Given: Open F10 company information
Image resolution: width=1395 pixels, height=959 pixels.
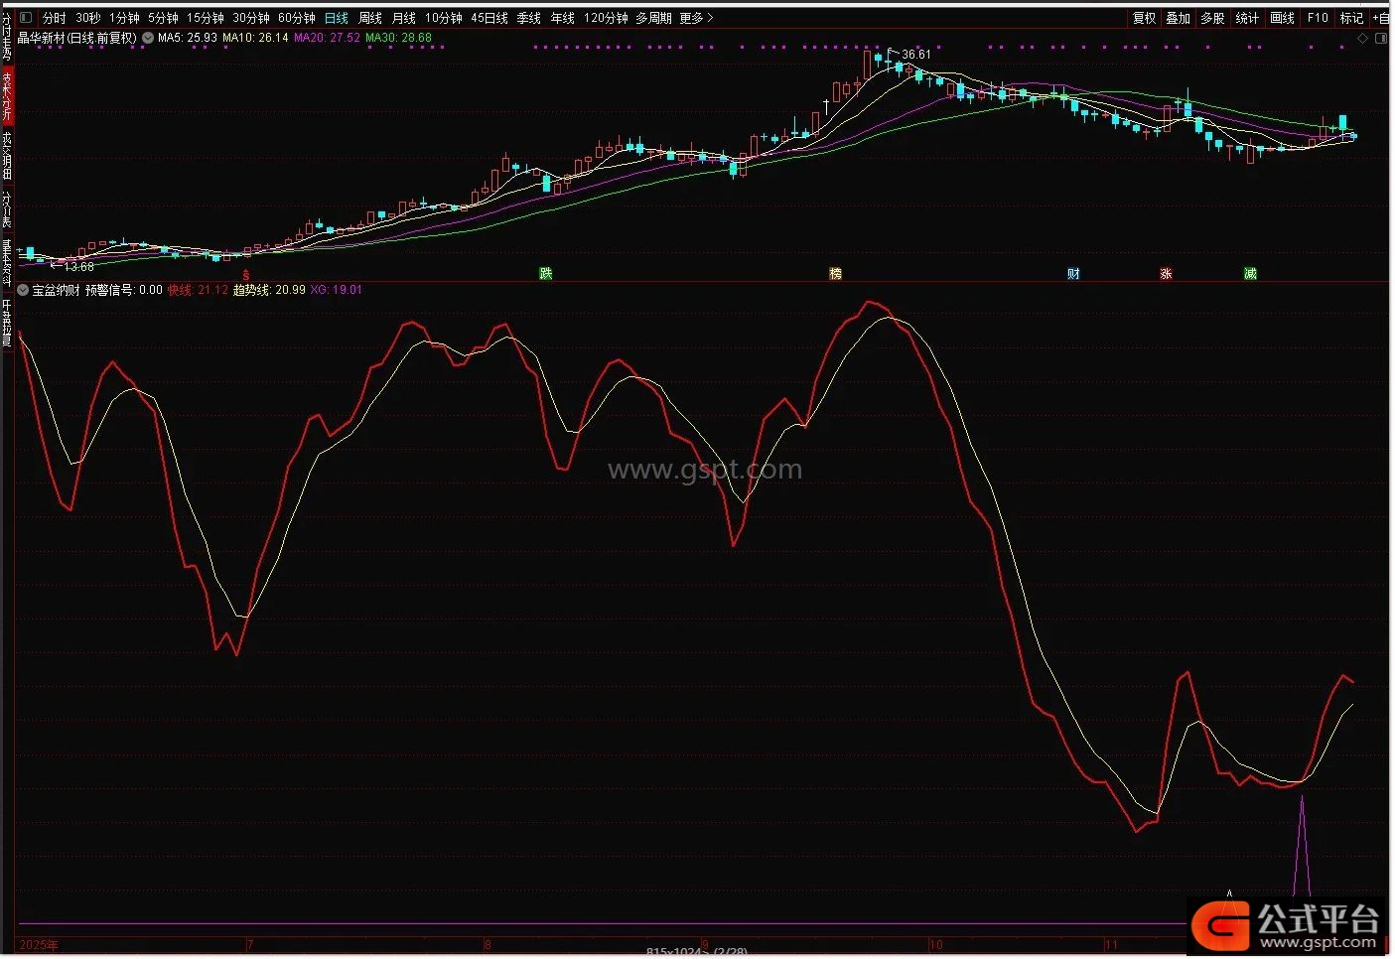Looking at the screenshot, I should (x=1317, y=18).
